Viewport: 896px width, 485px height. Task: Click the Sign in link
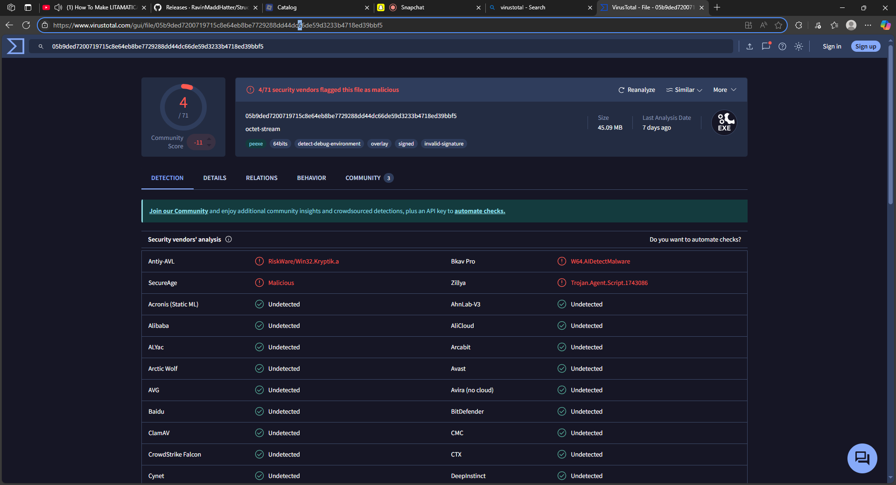point(832,46)
